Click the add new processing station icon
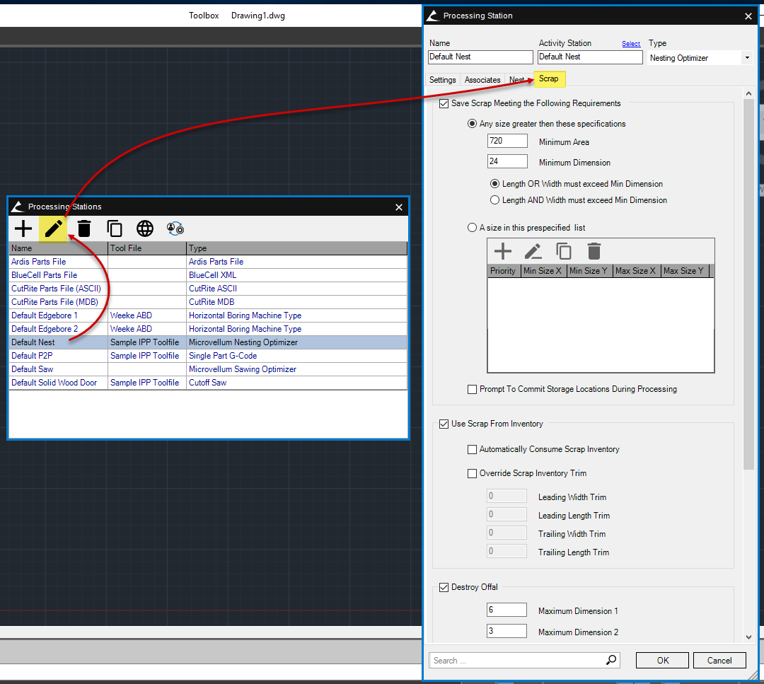The height and width of the screenshot is (684, 764). (23, 228)
